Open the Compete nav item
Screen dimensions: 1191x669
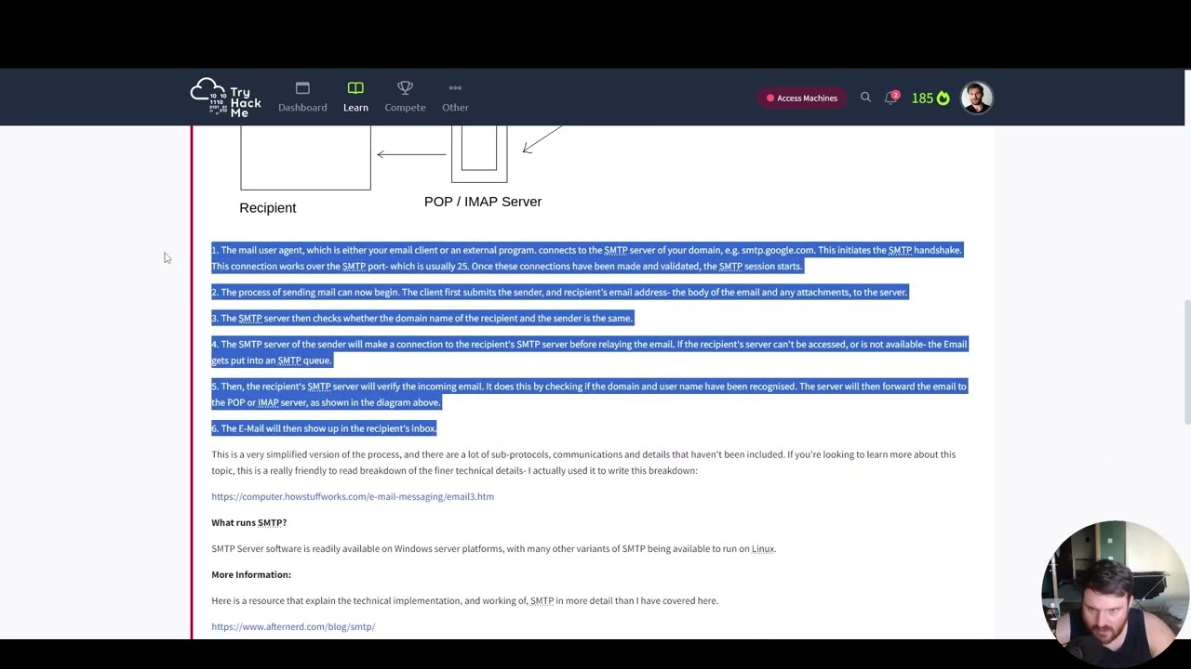(x=405, y=98)
